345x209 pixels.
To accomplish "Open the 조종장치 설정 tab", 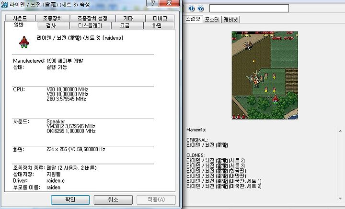I will (x=92, y=18).
